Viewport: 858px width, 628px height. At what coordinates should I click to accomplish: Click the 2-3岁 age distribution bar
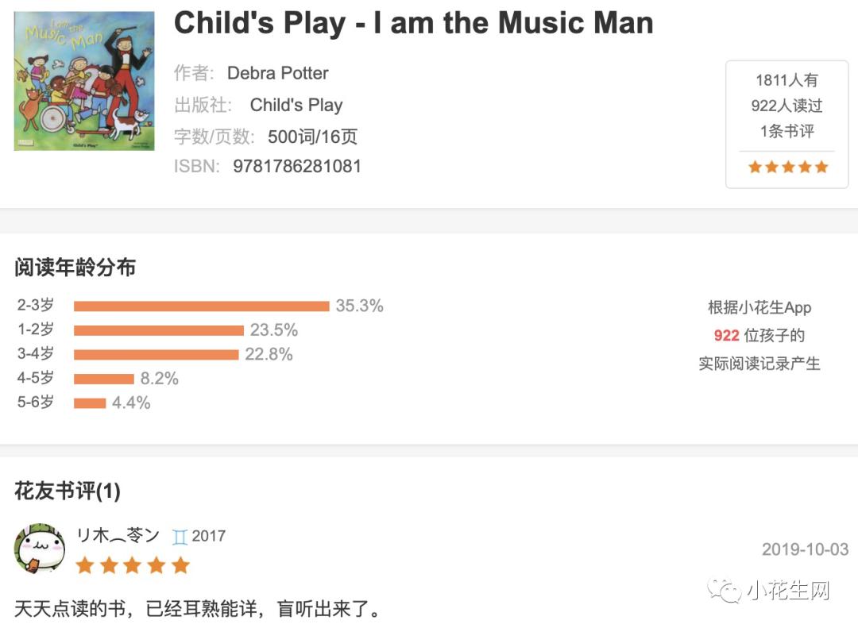201,306
